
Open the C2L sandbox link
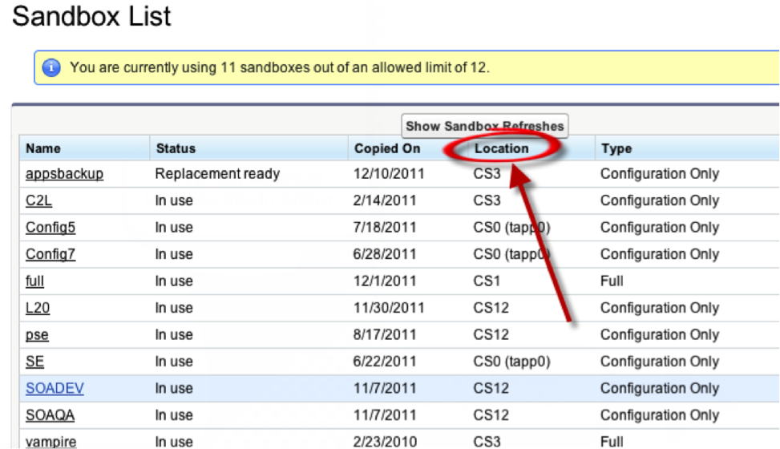click(x=38, y=200)
